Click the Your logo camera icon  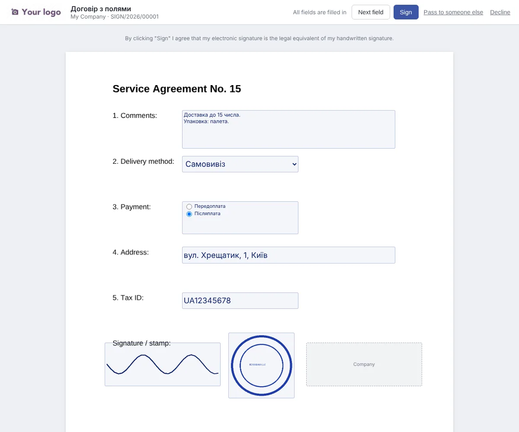coord(15,12)
